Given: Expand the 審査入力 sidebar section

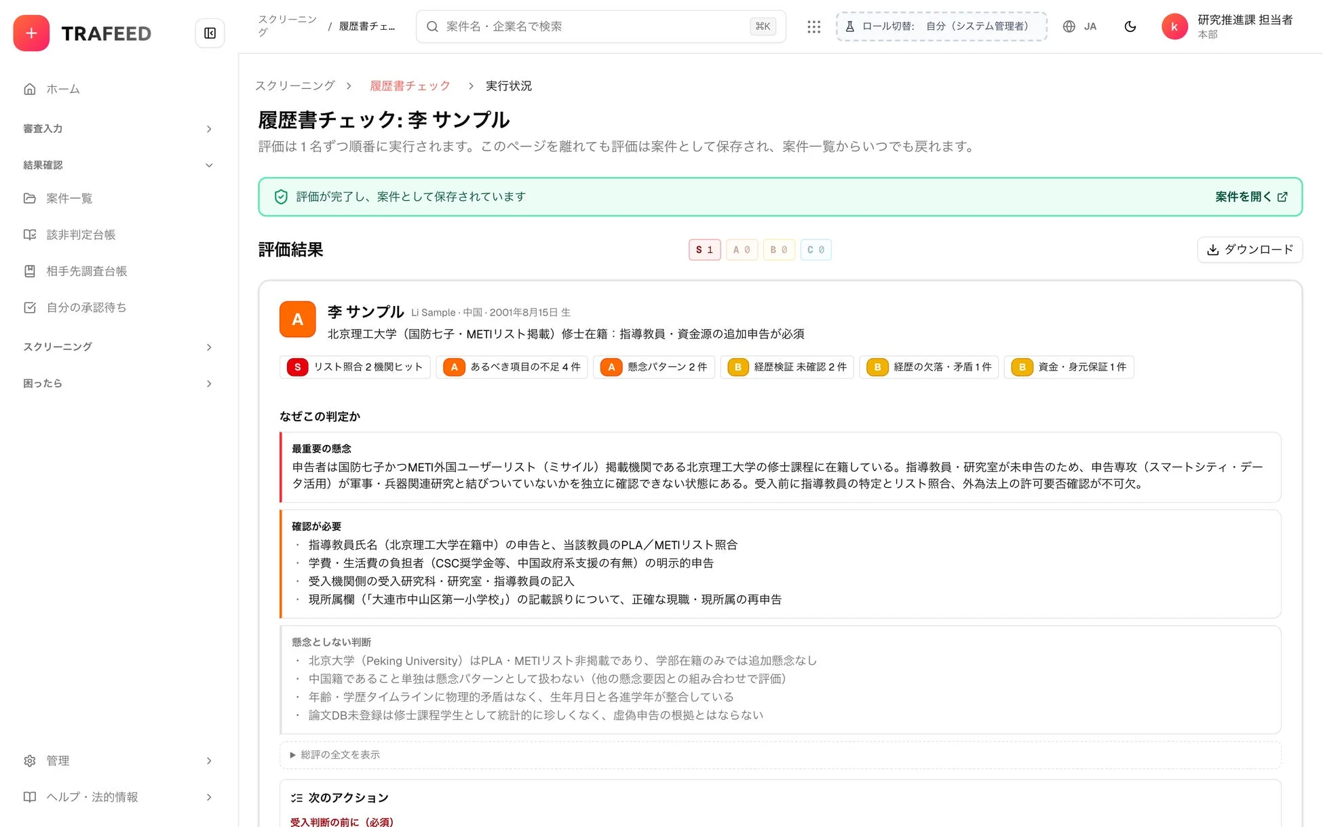Looking at the screenshot, I should [117, 129].
